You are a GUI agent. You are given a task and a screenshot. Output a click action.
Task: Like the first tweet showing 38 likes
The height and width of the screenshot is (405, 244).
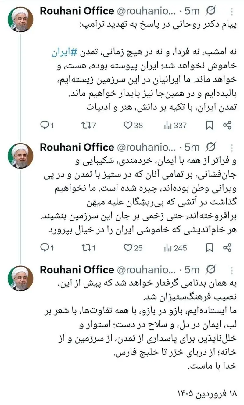coord(129,125)
